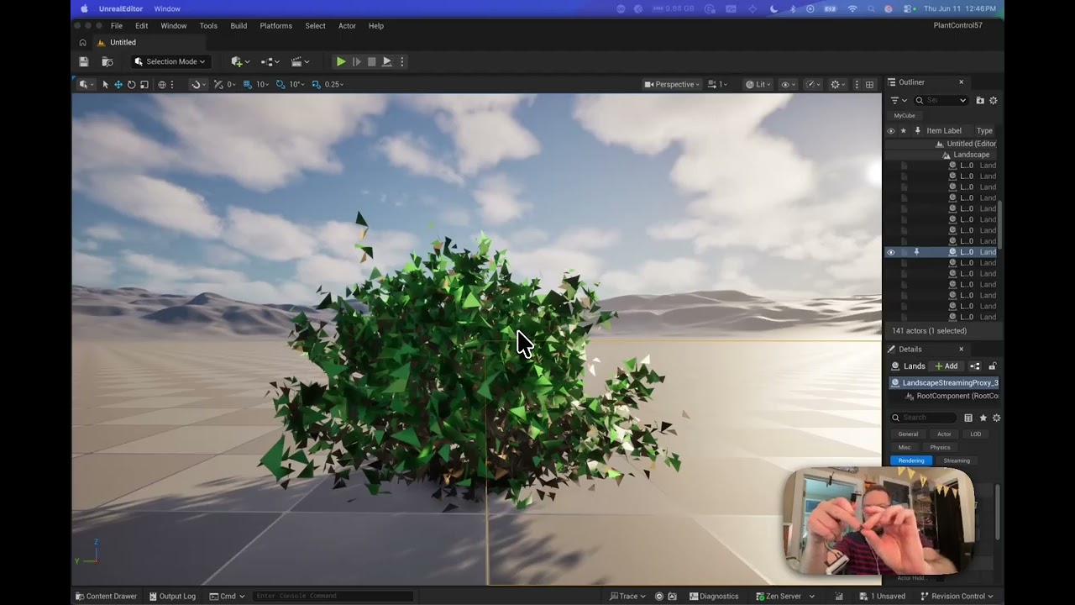Image resolution: width=1075 pixels, height=605 pixels.
Task: Open the 0.25 scale snap value dropdown
Action: (x=334, y=84)
